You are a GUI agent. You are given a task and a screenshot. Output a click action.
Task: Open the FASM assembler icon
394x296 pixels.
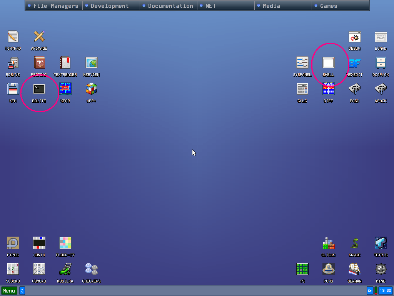tap(354, 89)
